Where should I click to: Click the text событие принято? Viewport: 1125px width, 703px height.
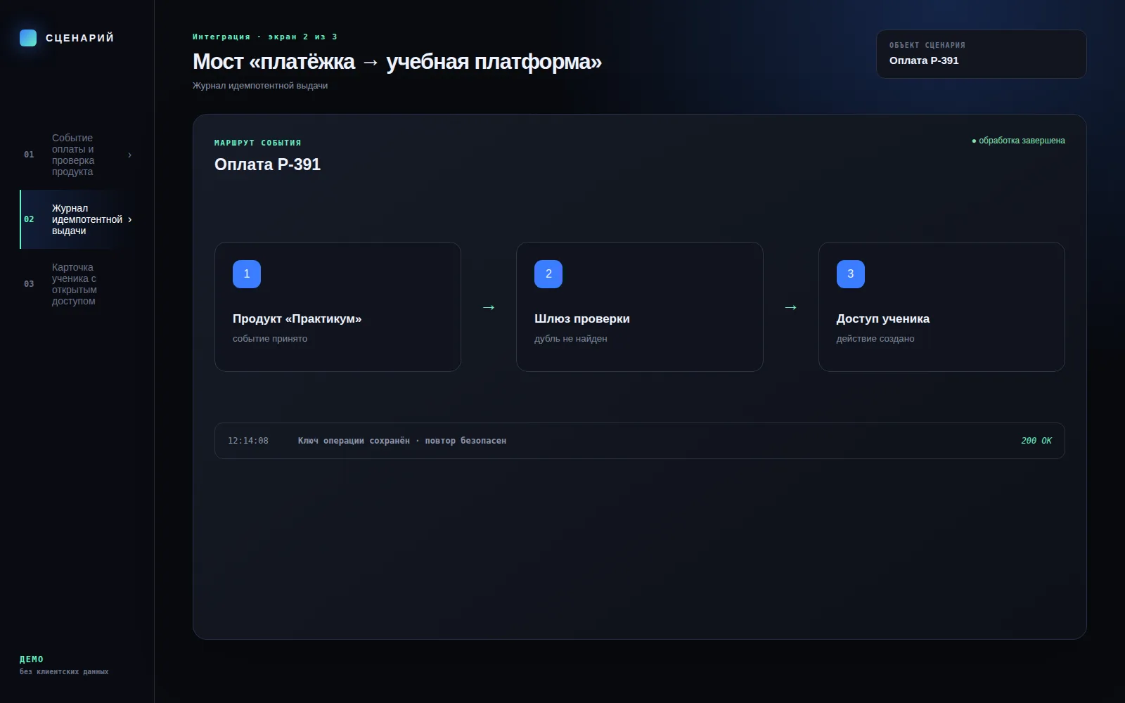270,339
